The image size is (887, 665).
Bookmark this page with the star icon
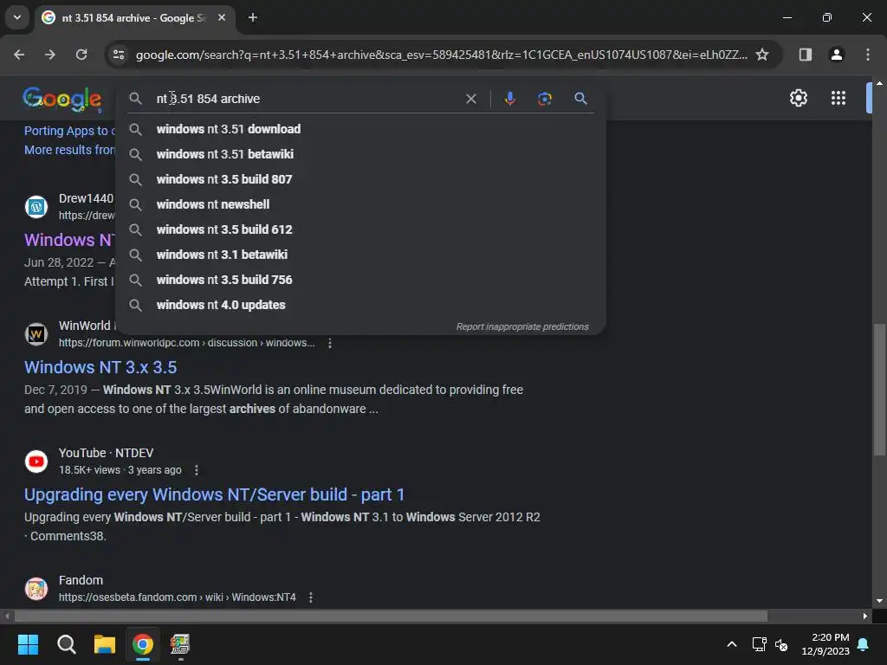tap(762, 55)
